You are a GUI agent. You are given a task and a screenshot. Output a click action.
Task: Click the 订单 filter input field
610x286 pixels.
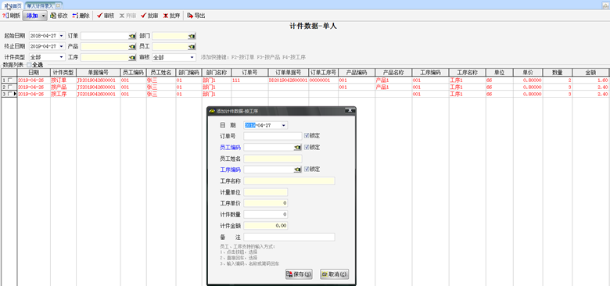click(x=105, y=36)
